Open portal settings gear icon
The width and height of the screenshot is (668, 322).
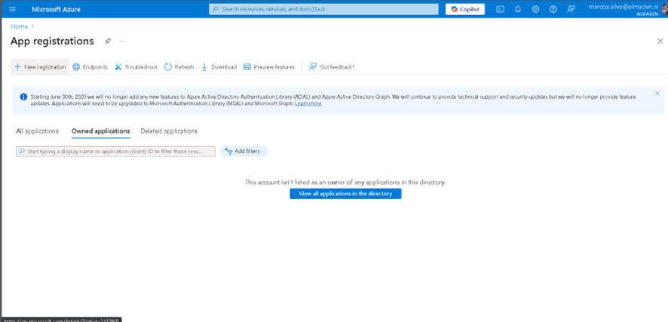click(x=535, y=9)
